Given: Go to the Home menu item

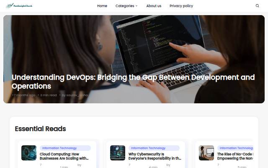Looking at the screenshot, I should 102,6.
